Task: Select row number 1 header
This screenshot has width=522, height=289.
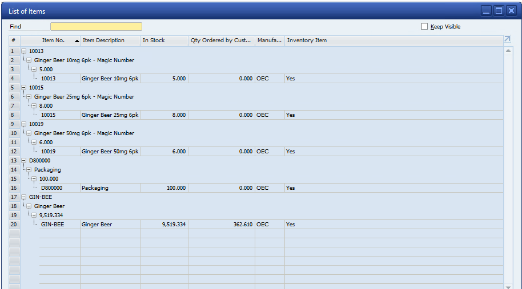Action: 15,51
